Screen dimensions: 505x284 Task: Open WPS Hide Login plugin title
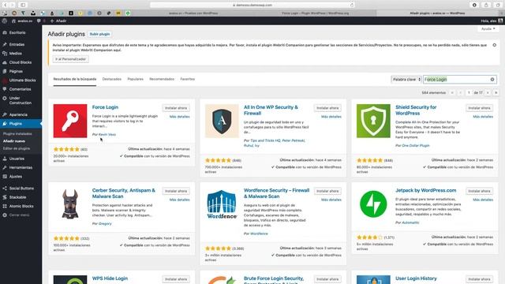coord(110,278)
